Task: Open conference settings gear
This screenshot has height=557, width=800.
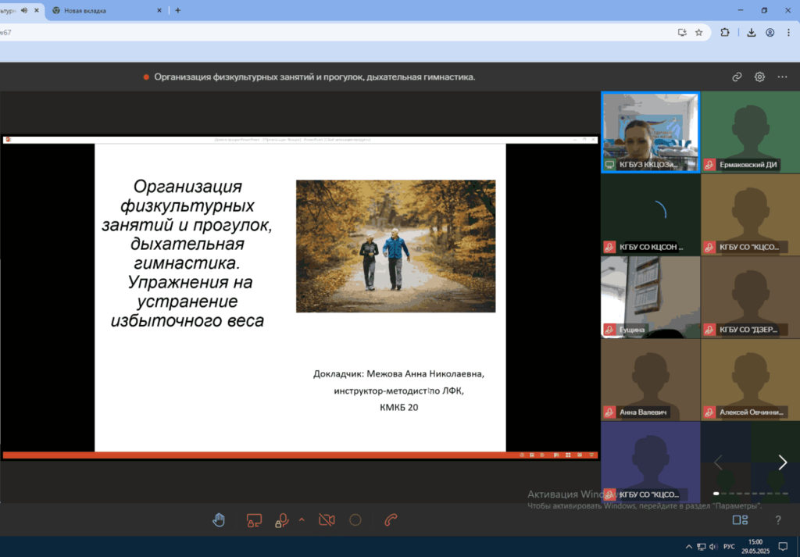Action: point(759,77)
